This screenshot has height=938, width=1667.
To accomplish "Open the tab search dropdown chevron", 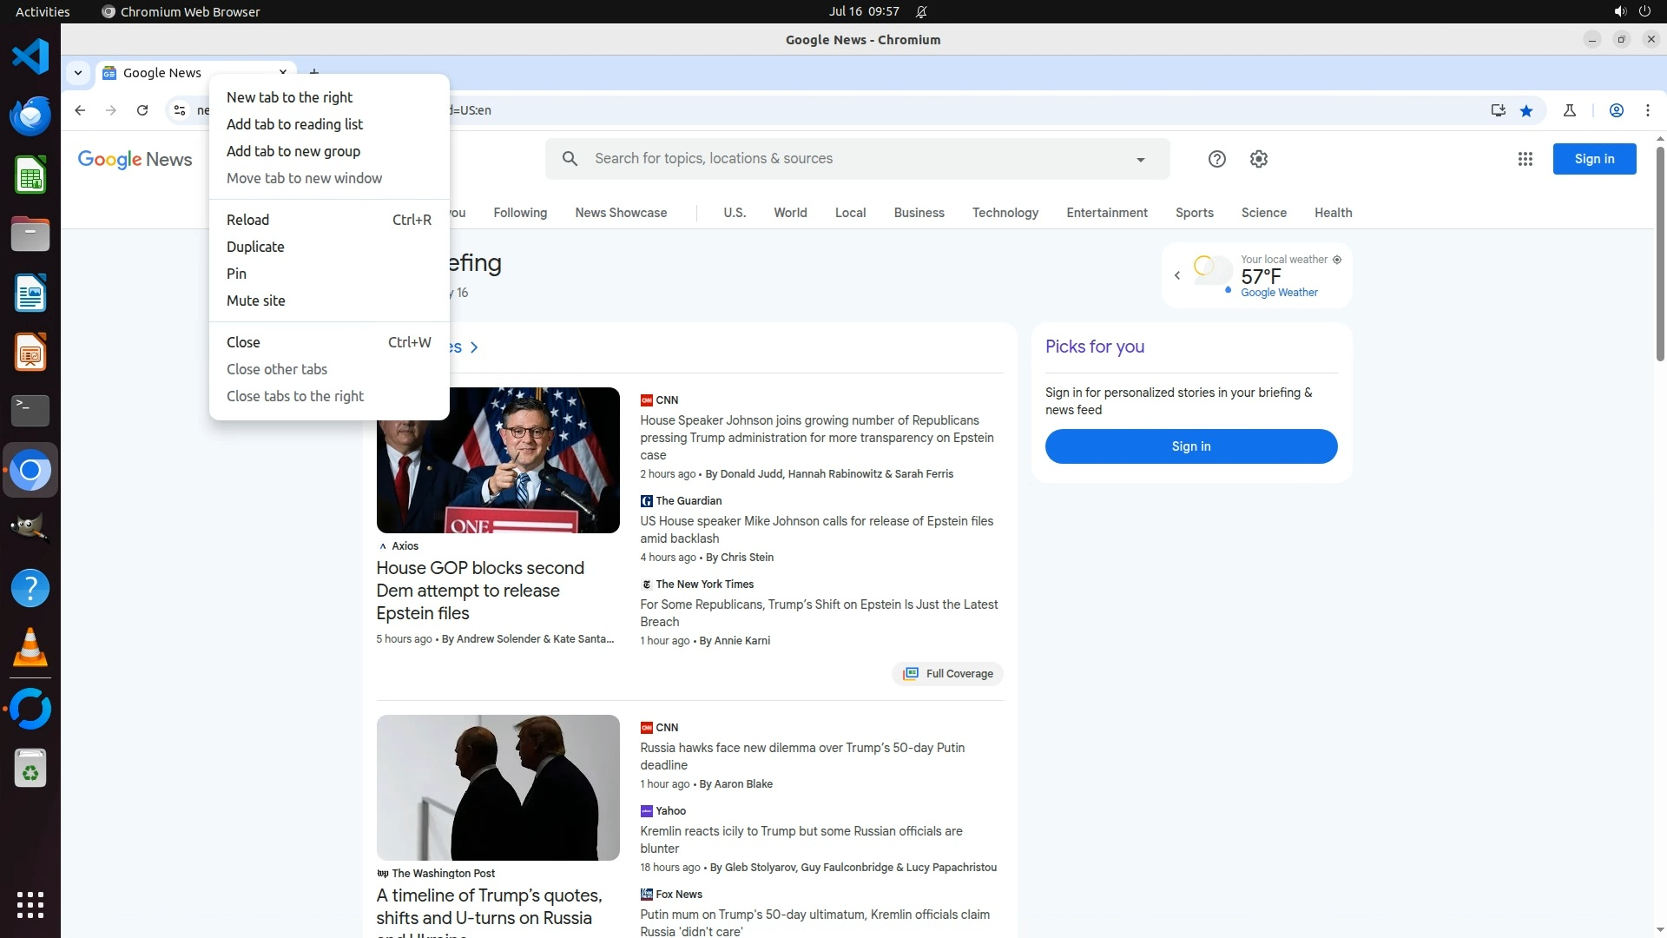I will [x=78, y=73].
